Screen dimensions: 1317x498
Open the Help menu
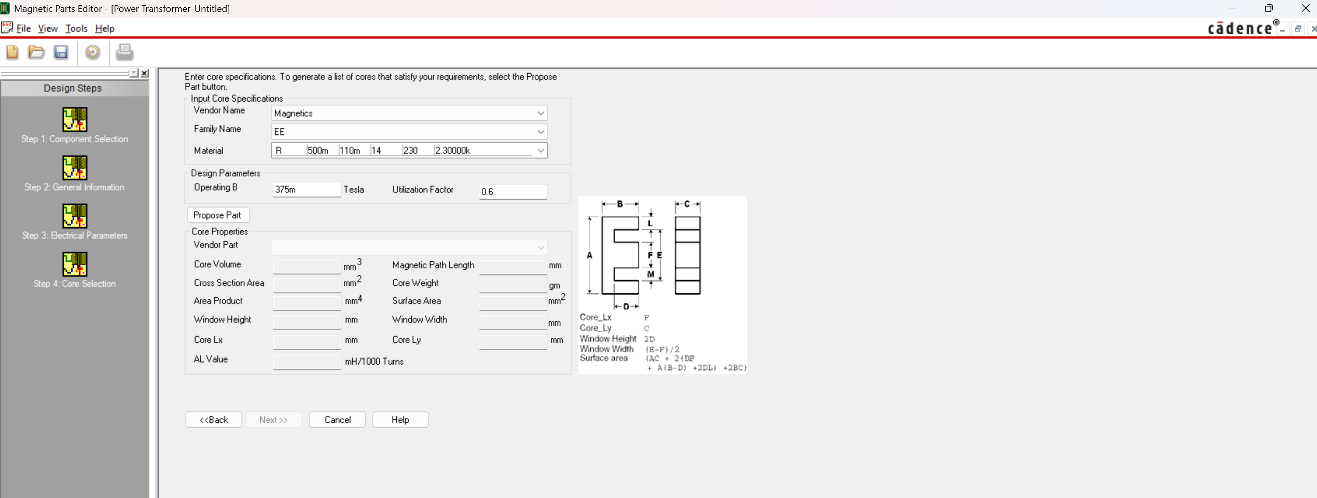pyautogui.click(x=105, y=29)
